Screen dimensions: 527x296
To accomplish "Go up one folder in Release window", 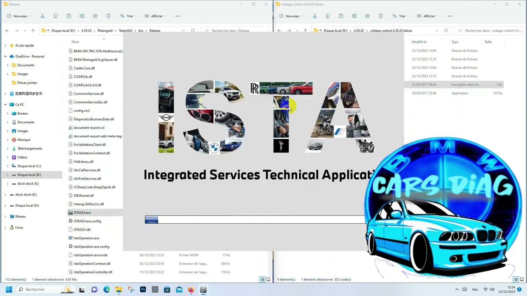I will click(33, 30).
